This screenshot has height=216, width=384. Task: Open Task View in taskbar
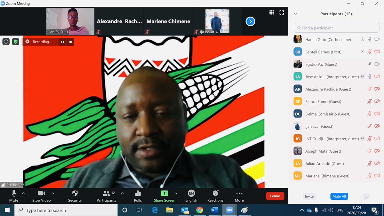point(139,210)
